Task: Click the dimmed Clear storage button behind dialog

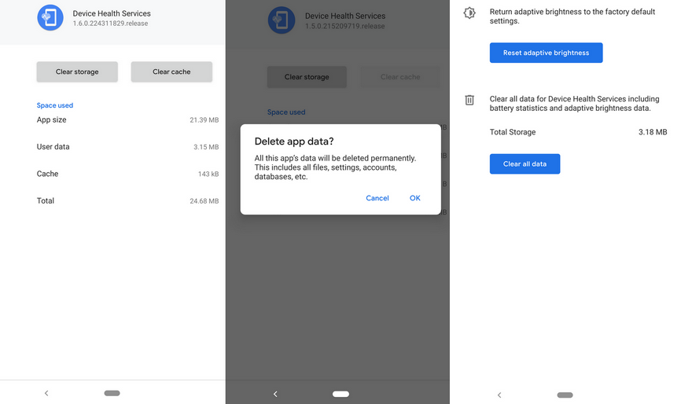Action: [x=307, y=77]
